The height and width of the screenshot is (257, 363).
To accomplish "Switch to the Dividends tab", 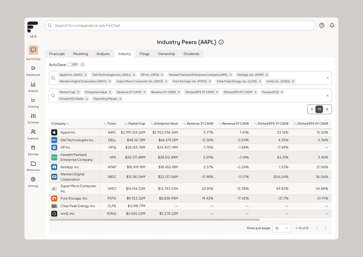I will (191, 54).
